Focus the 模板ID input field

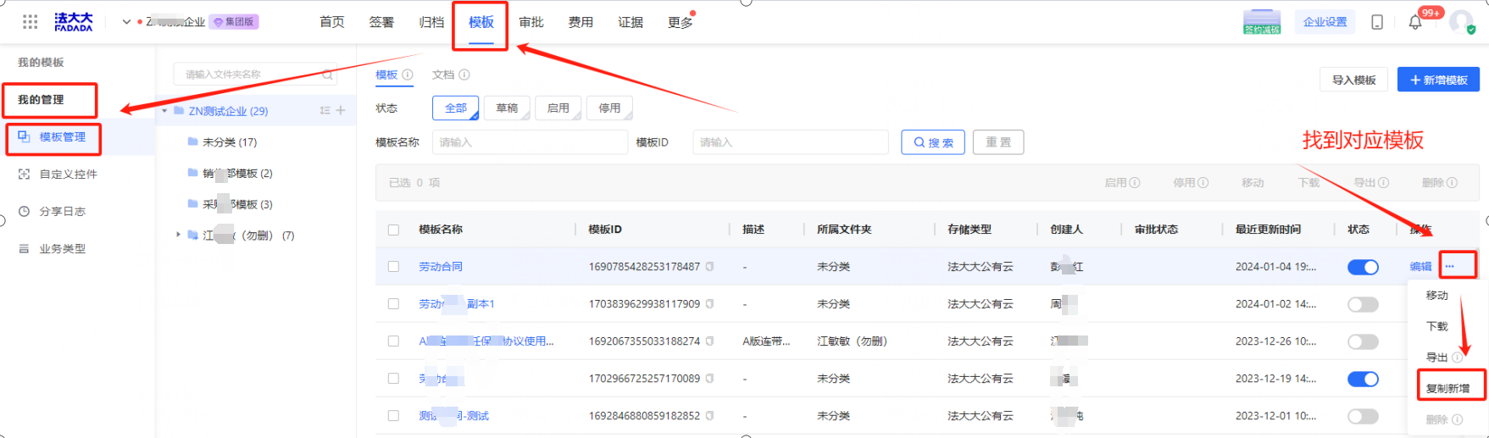click(x=790, y=142)
